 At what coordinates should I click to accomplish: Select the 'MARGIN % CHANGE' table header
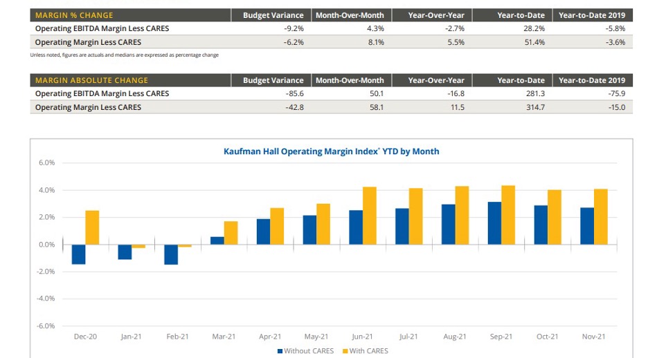130,15
